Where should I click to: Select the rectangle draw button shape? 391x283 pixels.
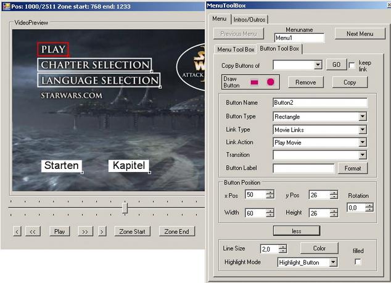(254, 82)
